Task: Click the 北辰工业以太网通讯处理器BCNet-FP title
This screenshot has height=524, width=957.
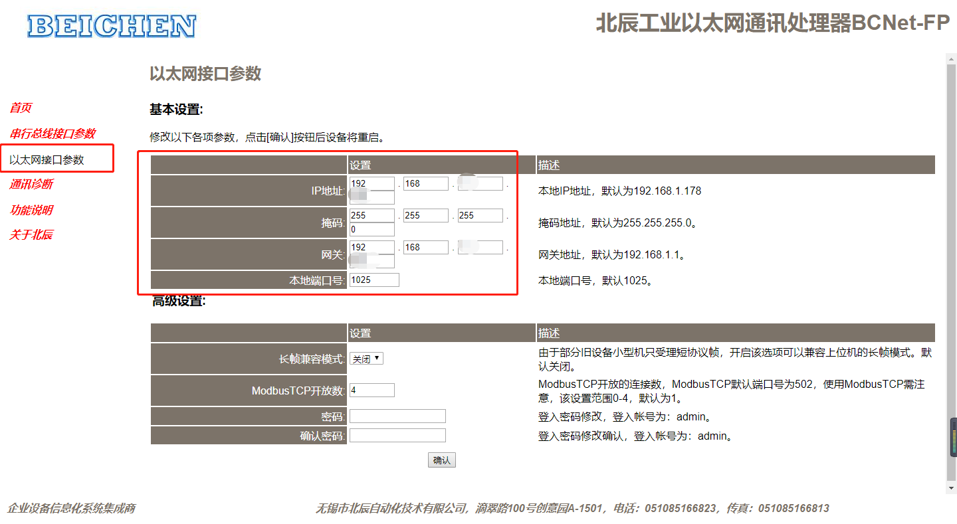Action: pos(774,23)
